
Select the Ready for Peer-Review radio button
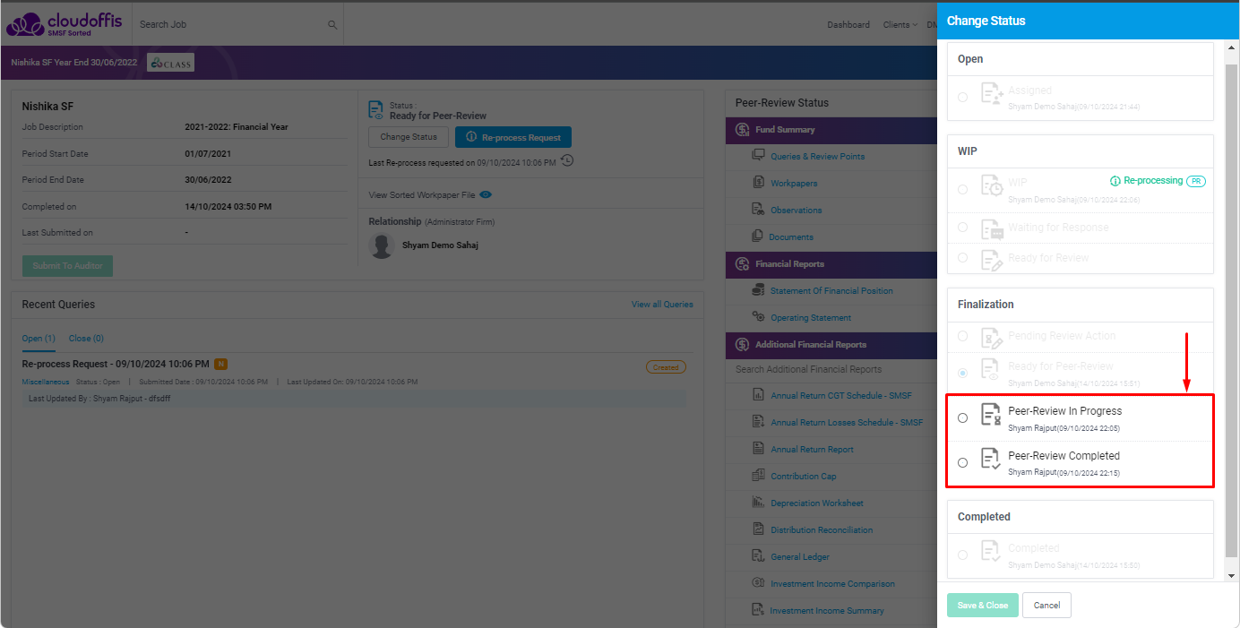(x=962, y=373)
